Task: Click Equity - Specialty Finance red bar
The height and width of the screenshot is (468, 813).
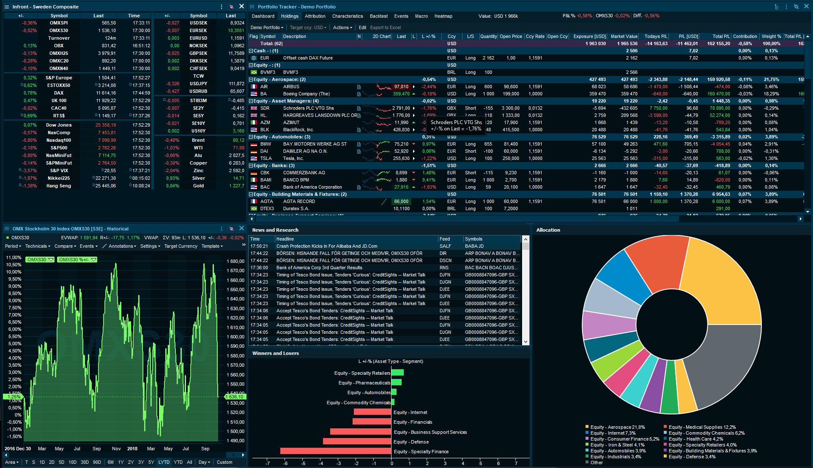Action: point(336,451)
